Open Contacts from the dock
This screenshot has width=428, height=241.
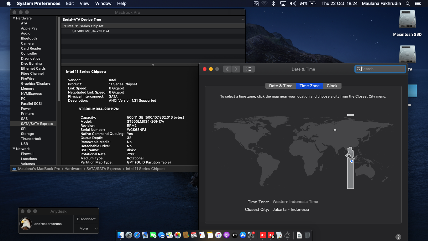pos(186,235)
